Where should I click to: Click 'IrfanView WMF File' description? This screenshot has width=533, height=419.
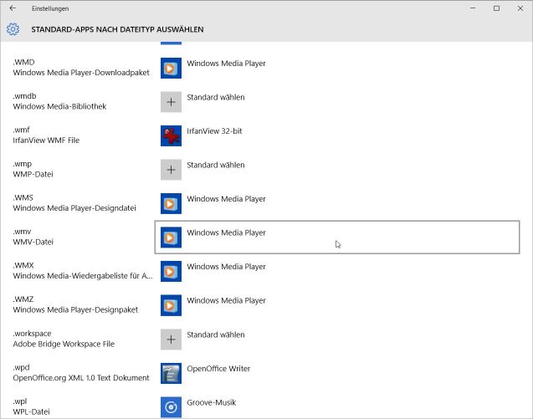(46, 141)
